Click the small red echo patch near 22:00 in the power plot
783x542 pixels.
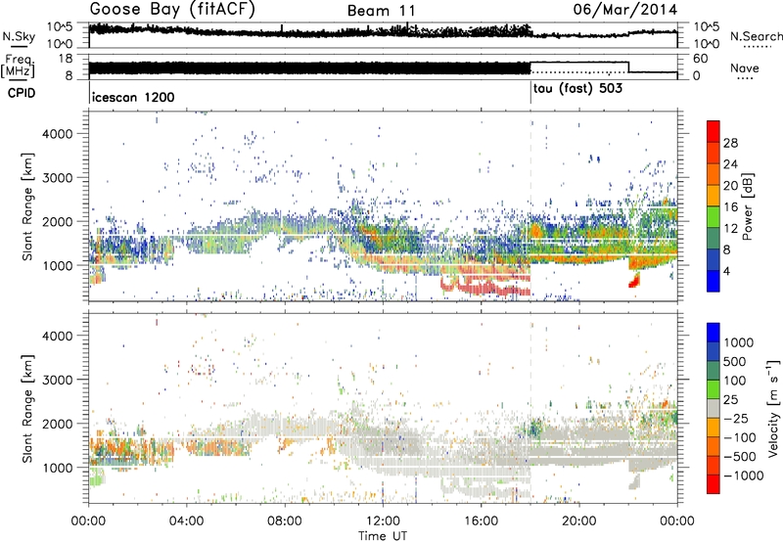(x=633, y=281)
